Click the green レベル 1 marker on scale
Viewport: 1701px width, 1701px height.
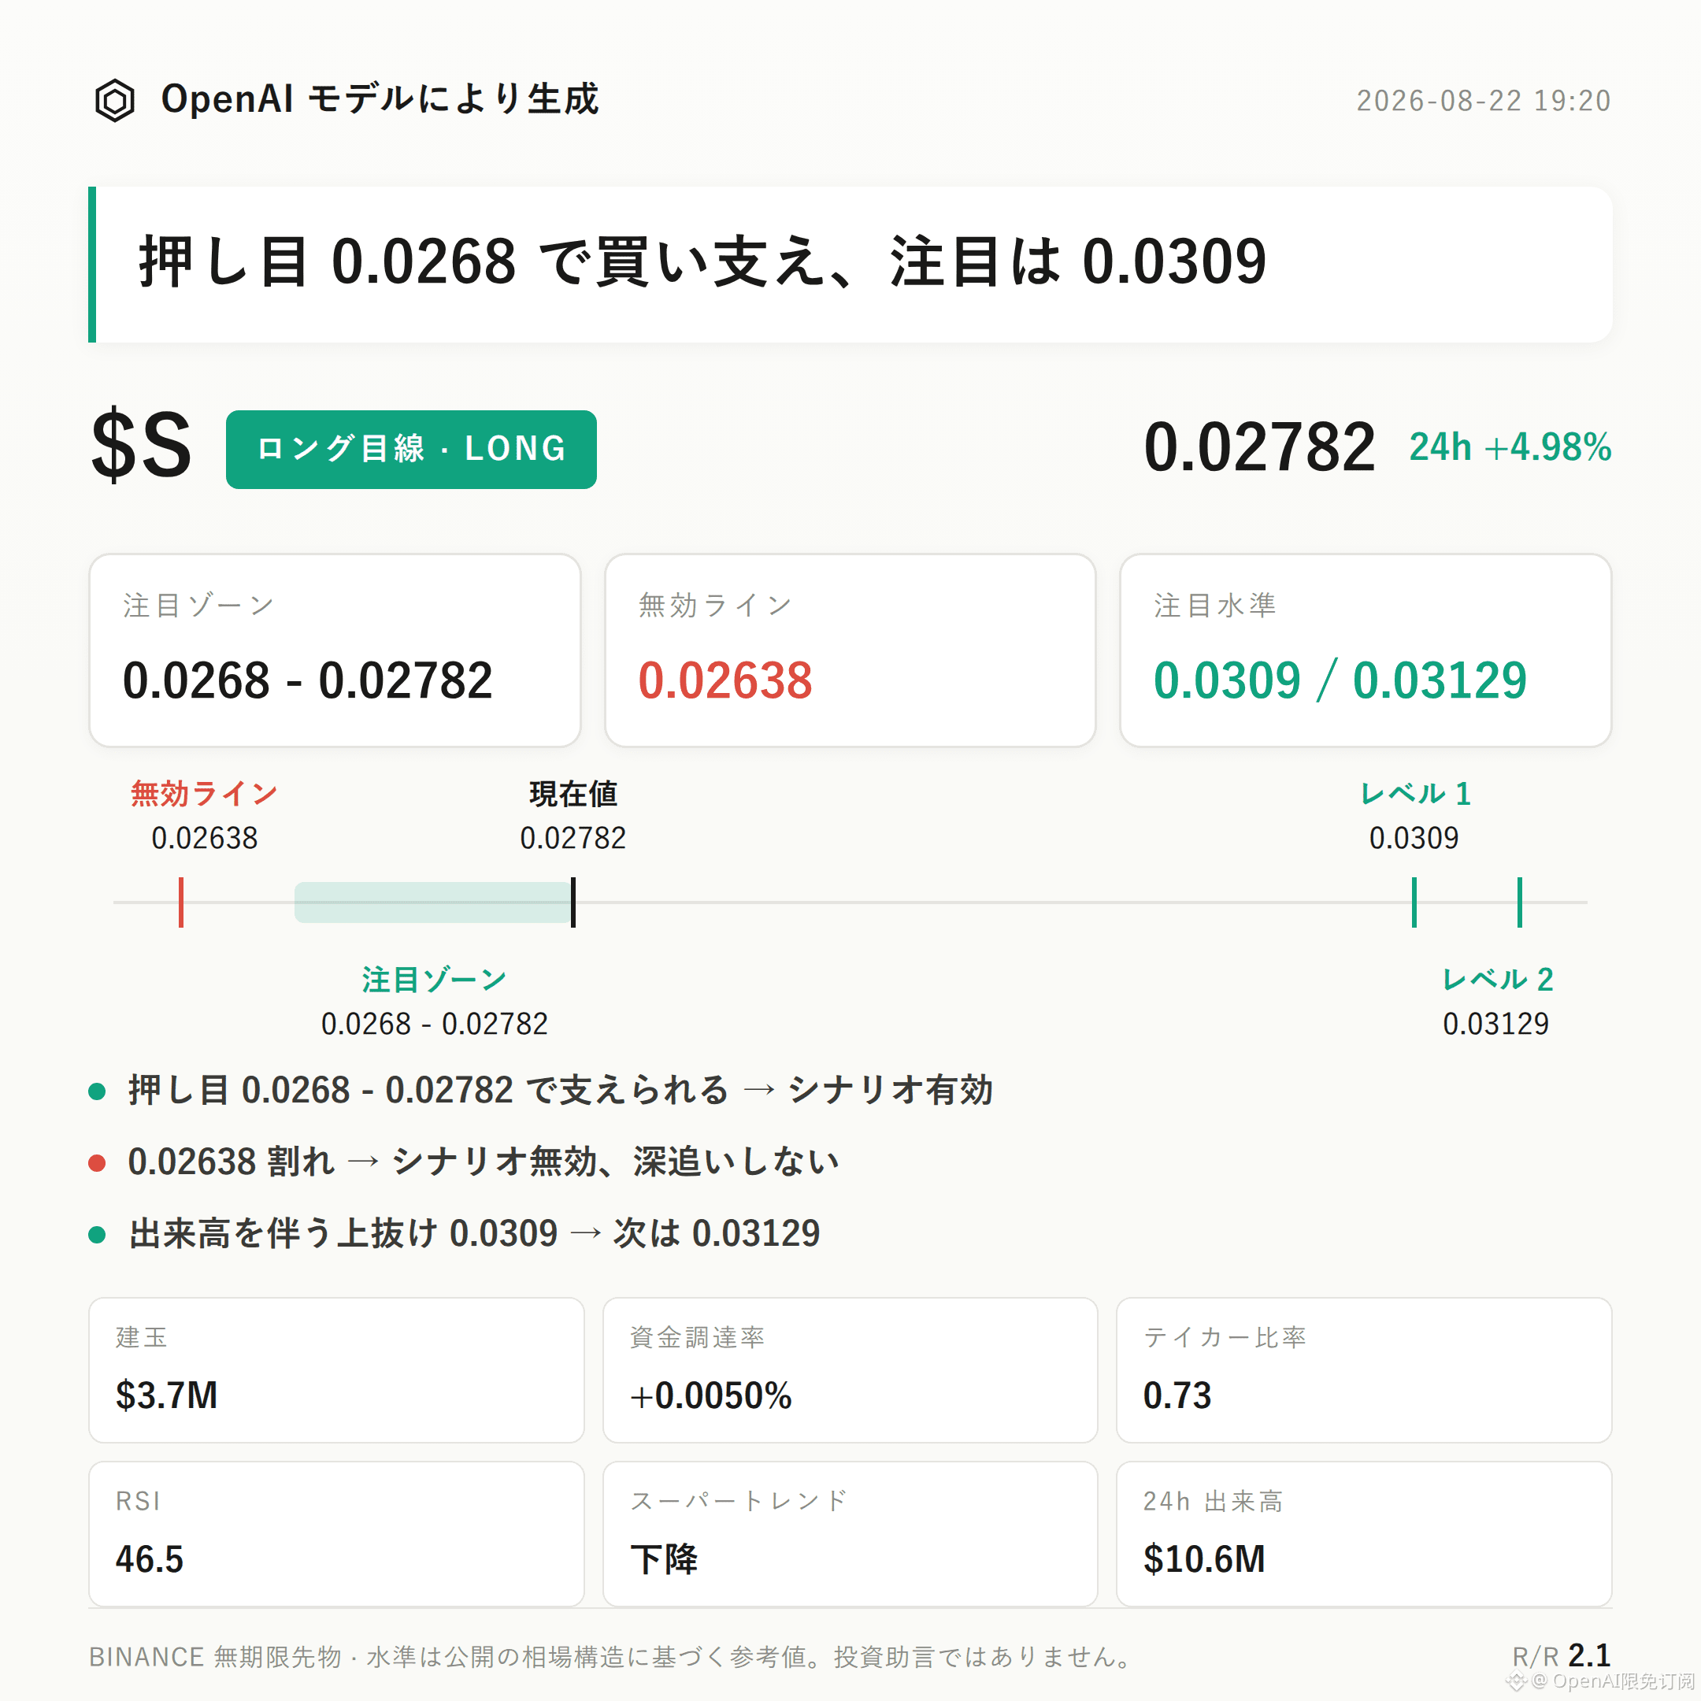coord(1414,902)
